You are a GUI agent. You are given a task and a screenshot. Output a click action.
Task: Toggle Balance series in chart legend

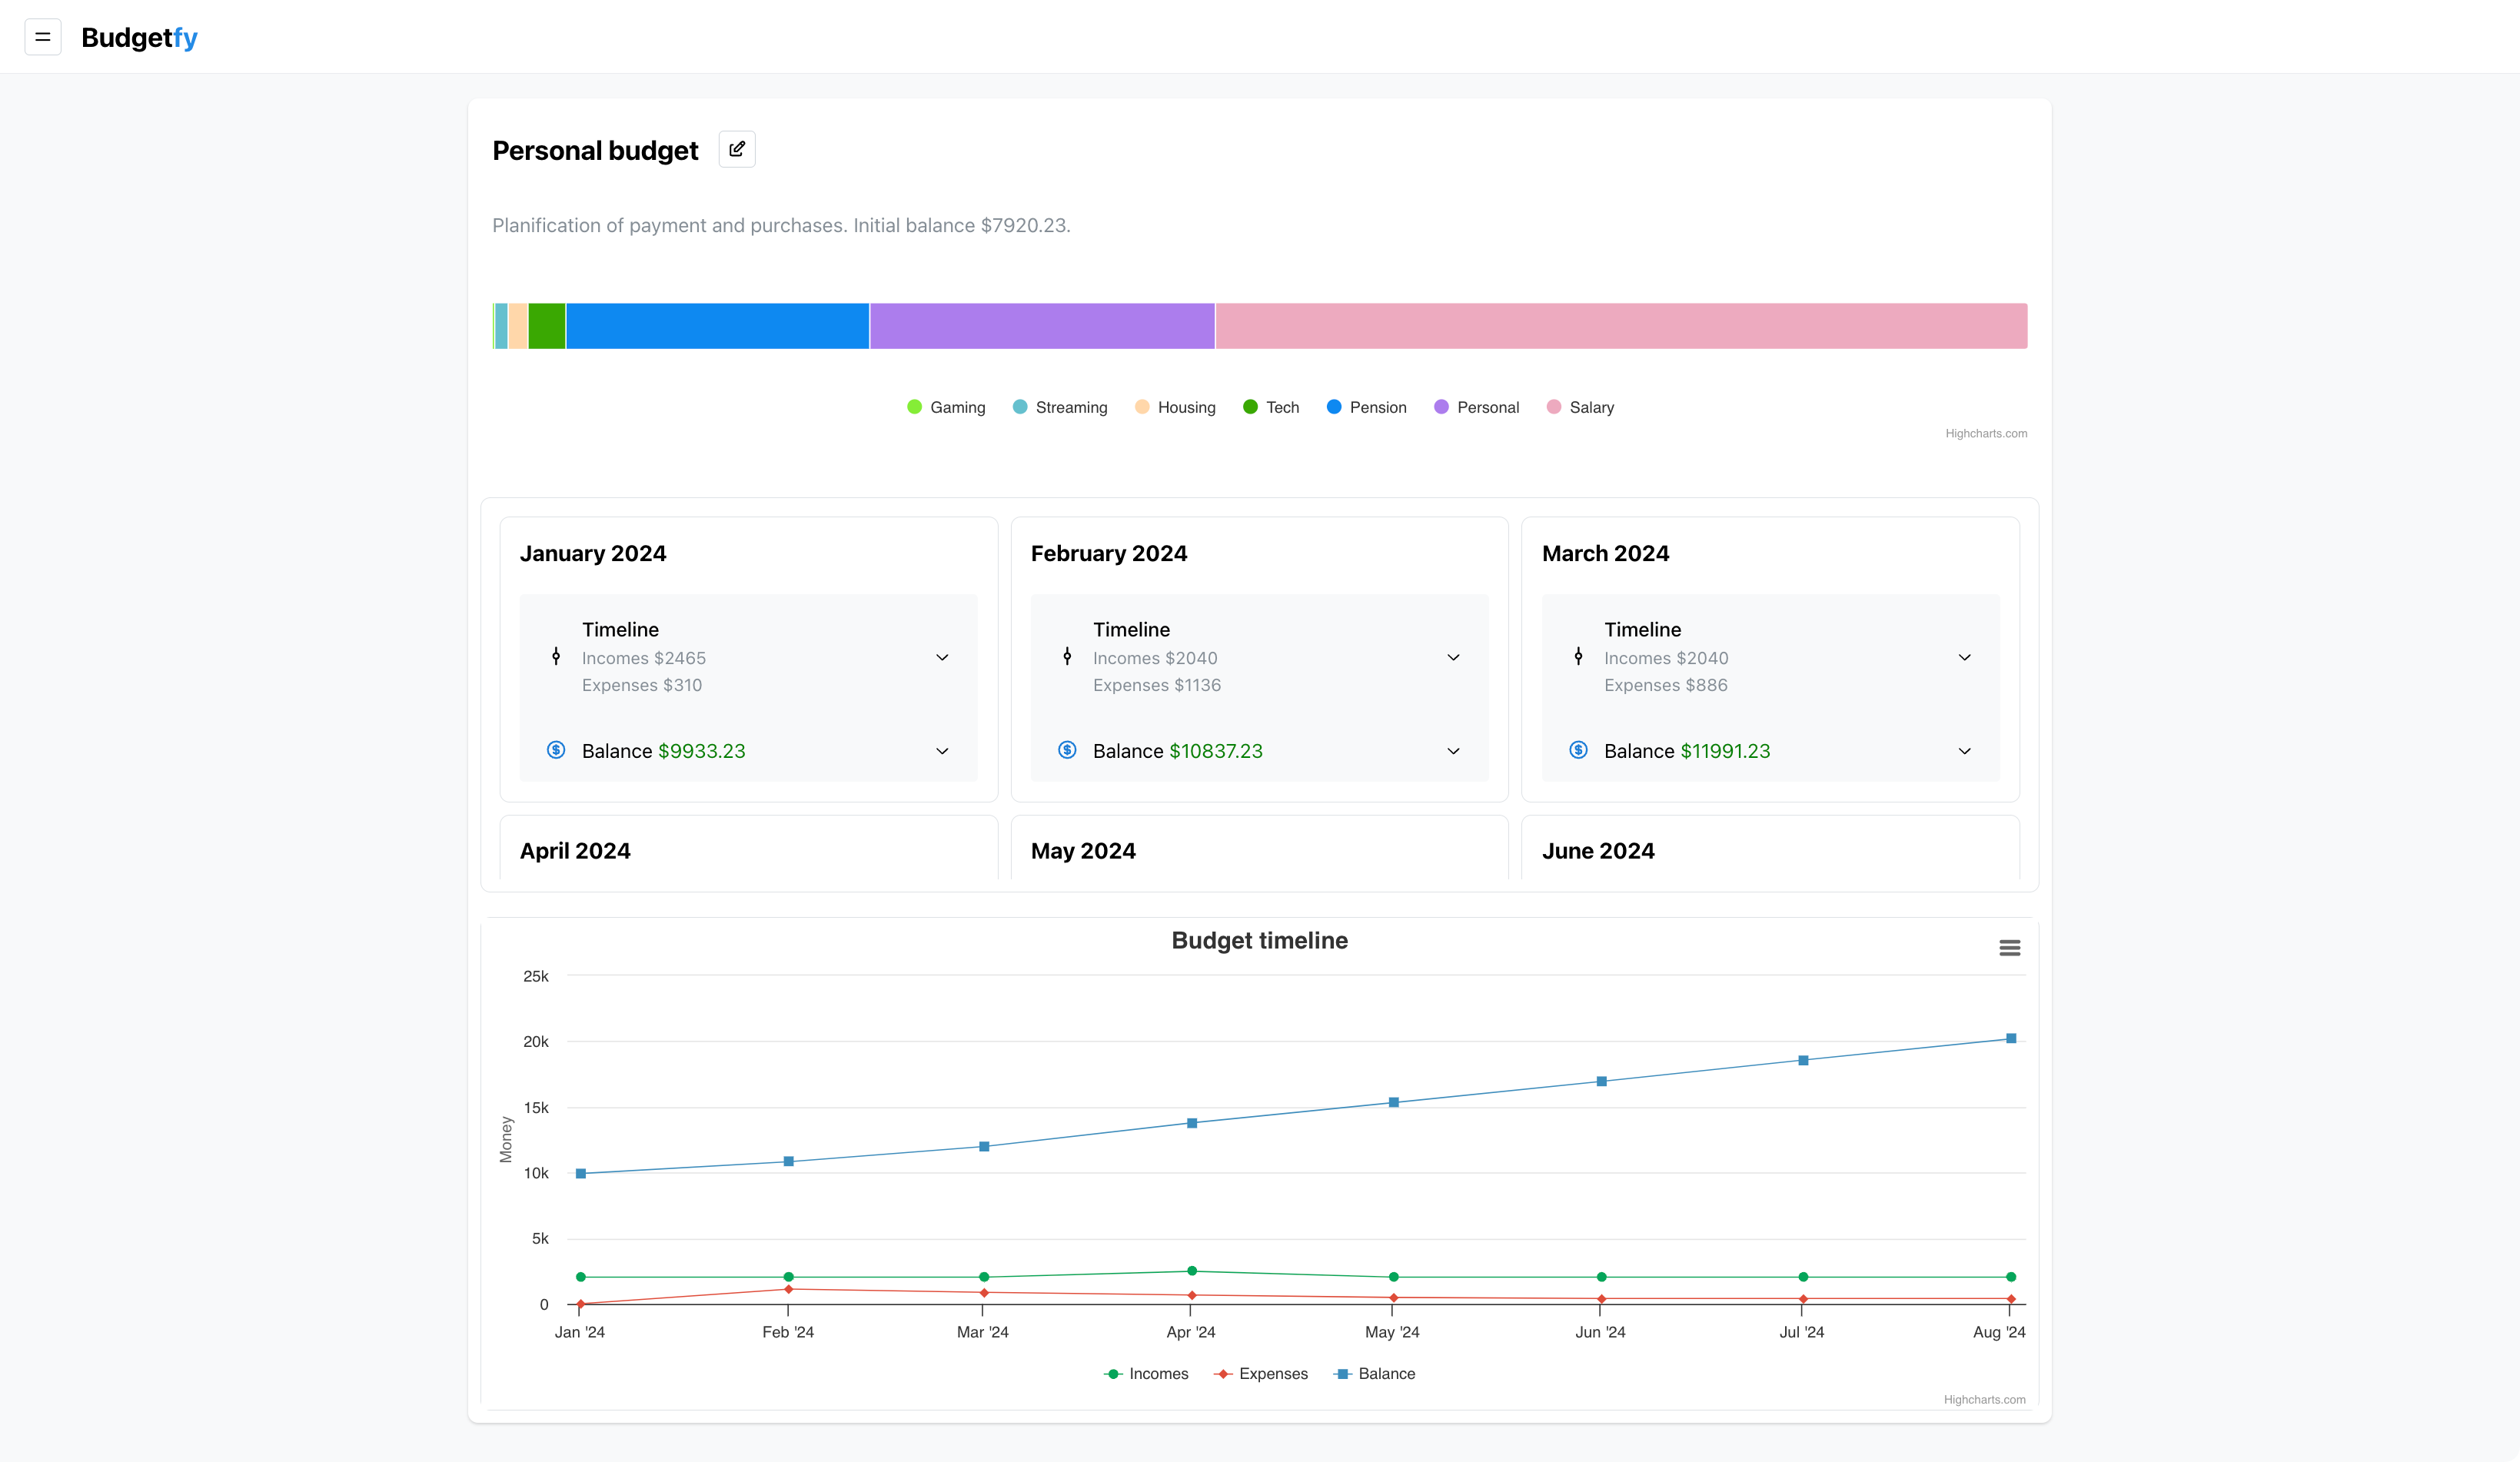click(x=1385, y=1373)
